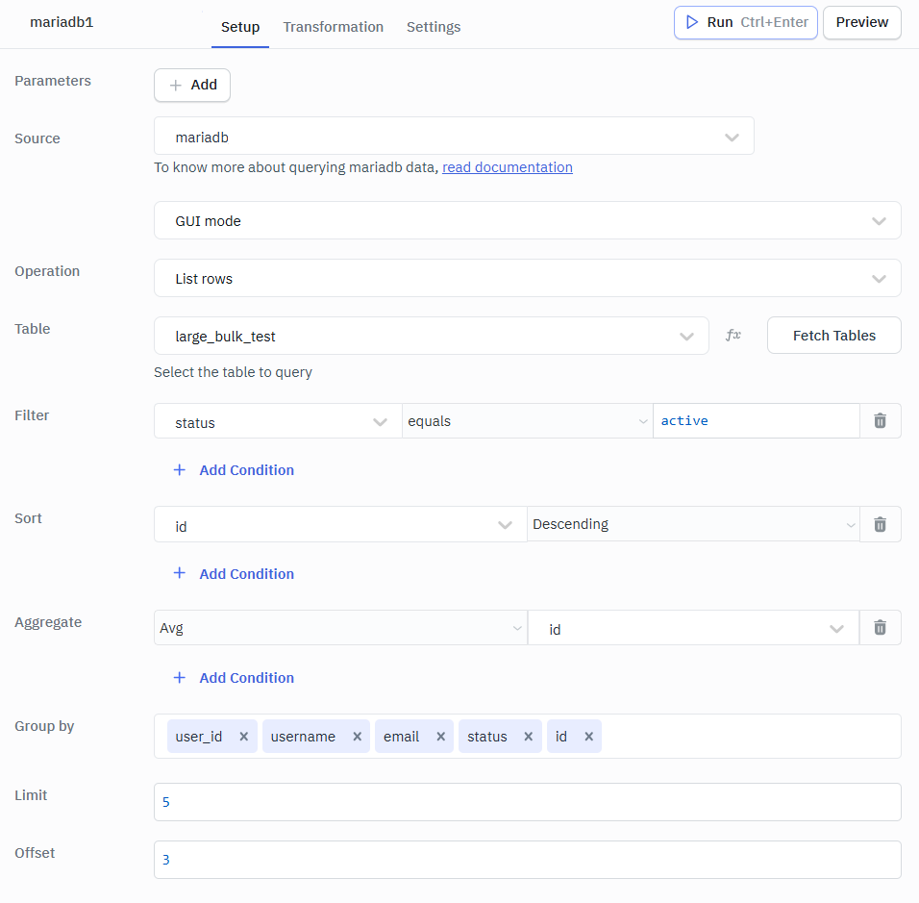Remove email tag from Group by
Screen dimensions: 919x903
(x=440, y=737)
